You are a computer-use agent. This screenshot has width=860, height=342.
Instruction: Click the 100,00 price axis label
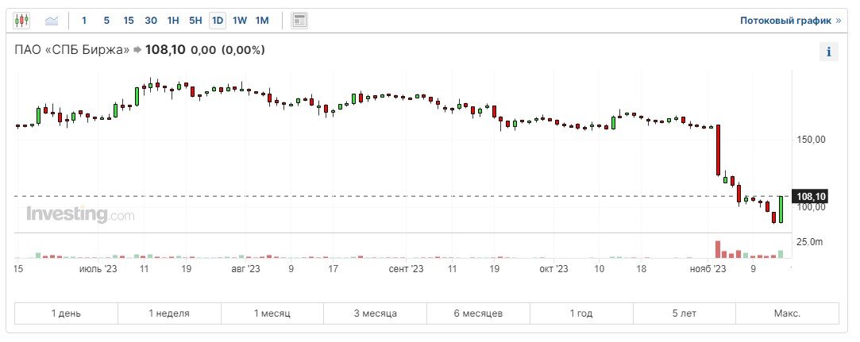tap(812, 208)
